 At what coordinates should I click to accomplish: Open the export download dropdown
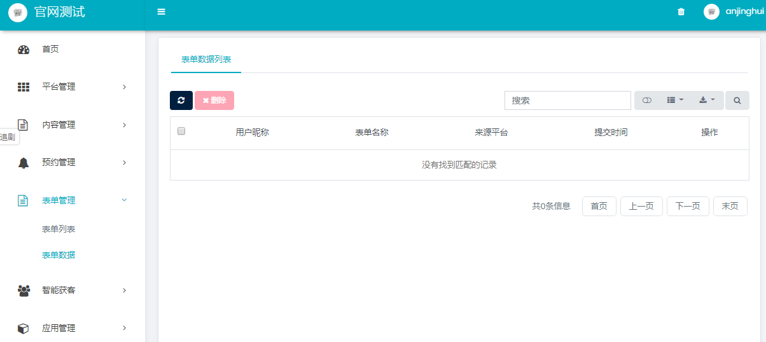[707, 100]
